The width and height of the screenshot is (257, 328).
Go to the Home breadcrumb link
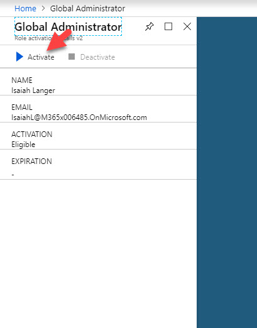pos(25,9)
